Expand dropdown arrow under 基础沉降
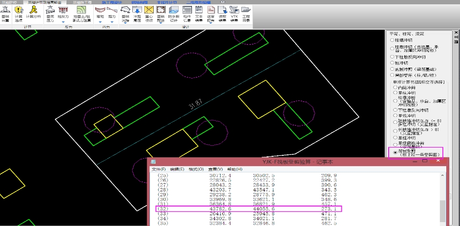 pos(125,22)
